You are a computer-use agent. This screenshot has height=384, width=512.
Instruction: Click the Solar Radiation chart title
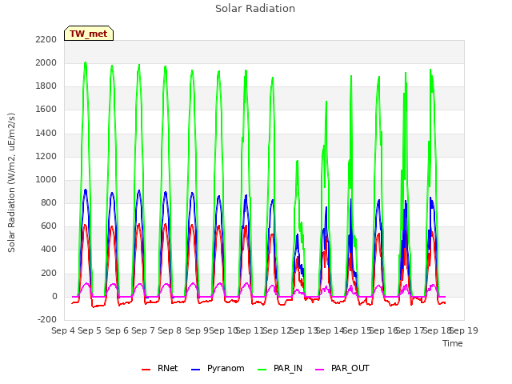255,9
